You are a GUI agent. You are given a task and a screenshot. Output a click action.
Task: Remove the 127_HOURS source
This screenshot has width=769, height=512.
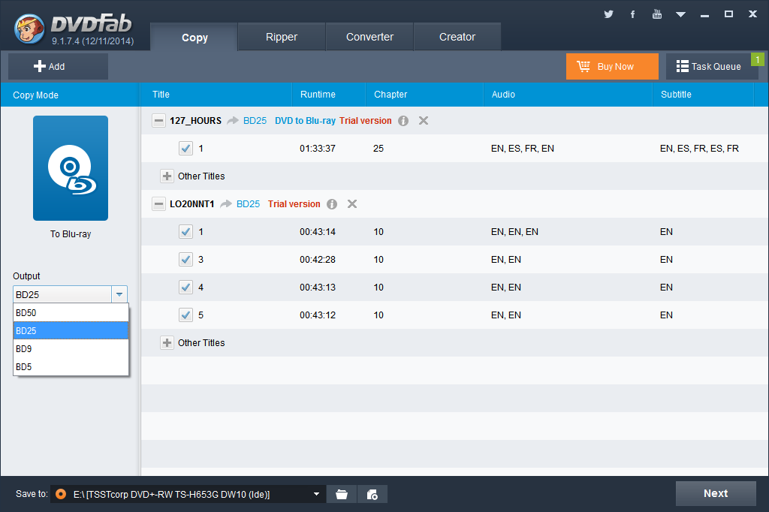point(424,121)
